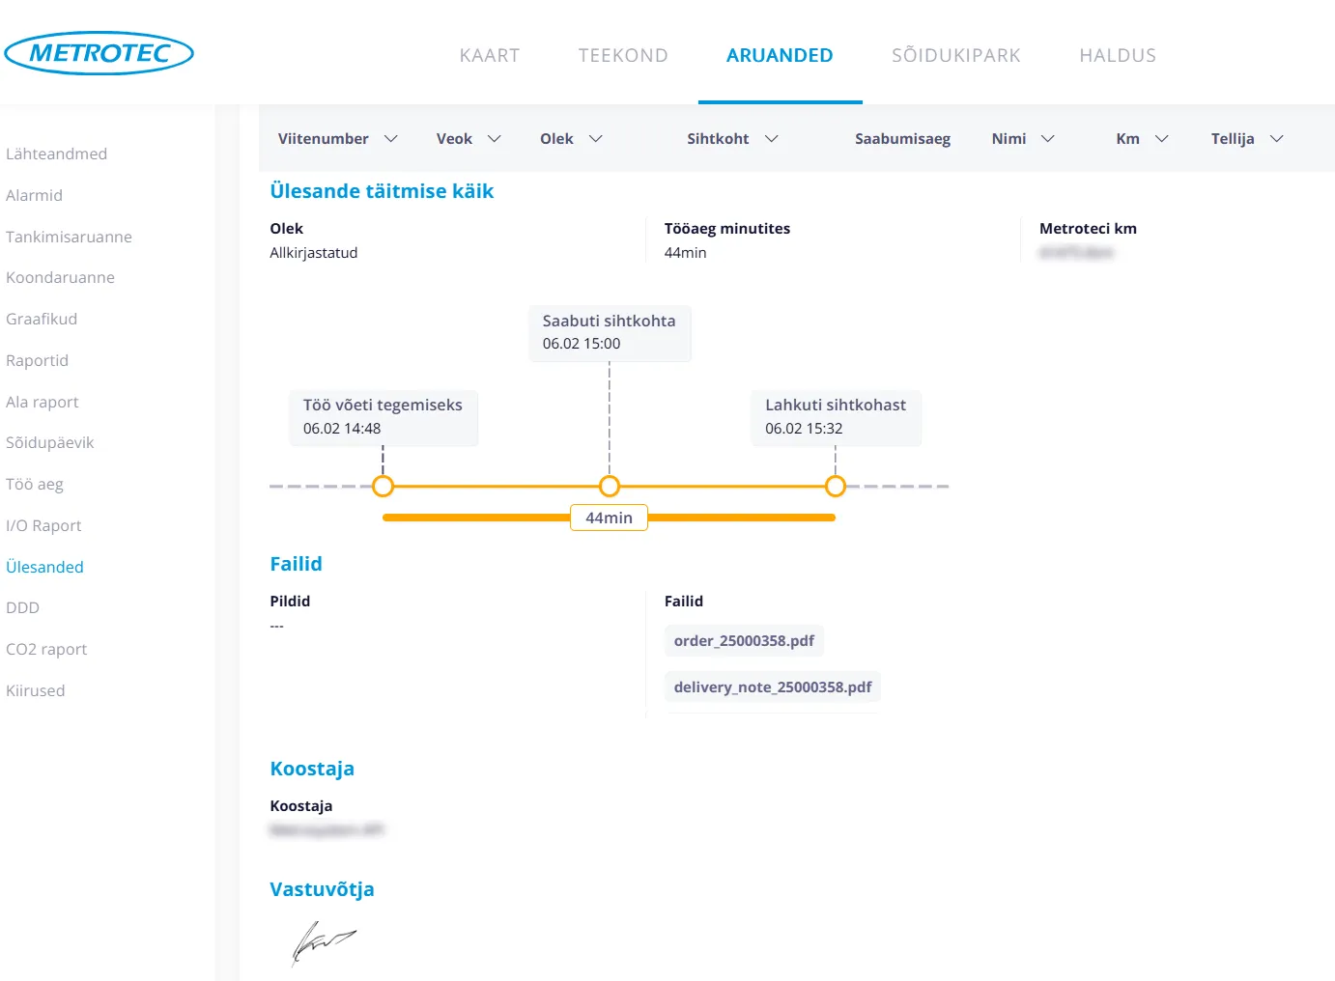Open the SÕIDUKIPARK tab
Viewport: 1335px width, 981px height.
coord(955,55)
